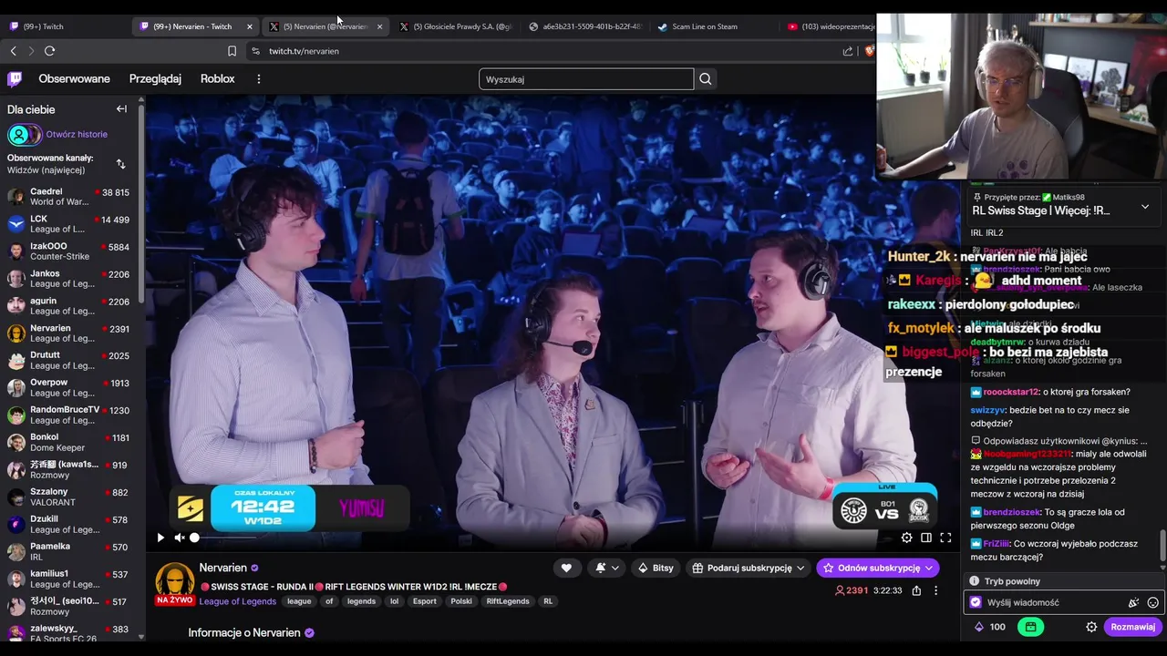Expand Podaruj subskrypcję dropdown
The width and height of the screenshot is (1167, 656).
[749, 568]
